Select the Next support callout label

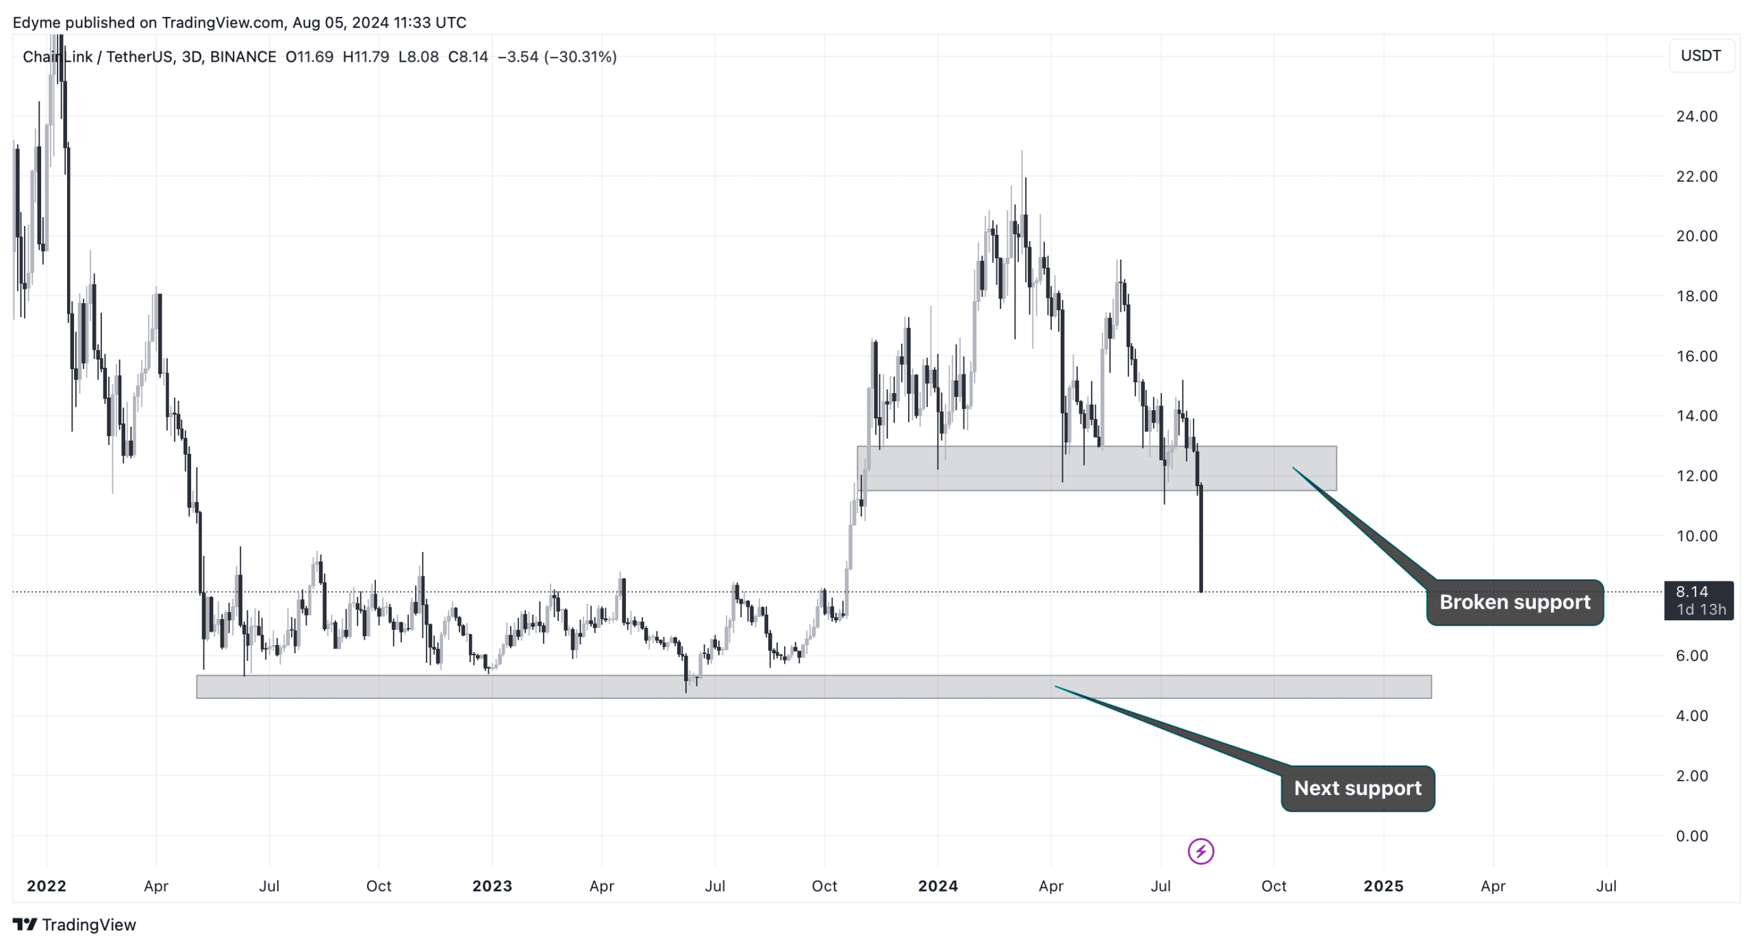click(1358, 788)
